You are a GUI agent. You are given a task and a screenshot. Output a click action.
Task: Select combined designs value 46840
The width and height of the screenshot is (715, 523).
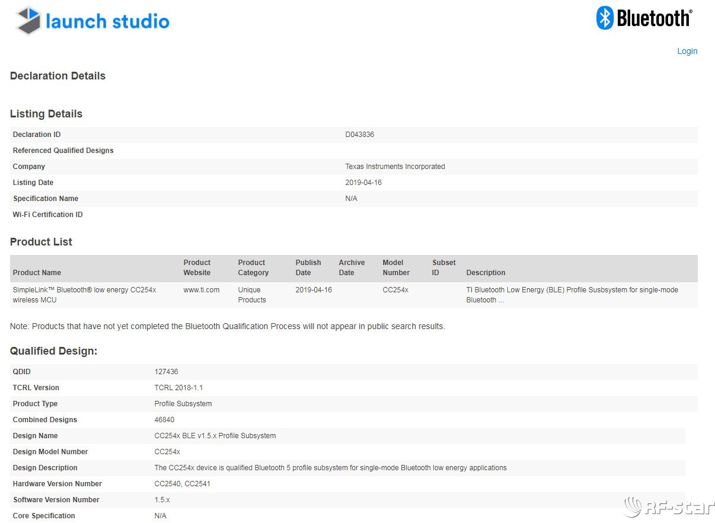click(165, 420)
